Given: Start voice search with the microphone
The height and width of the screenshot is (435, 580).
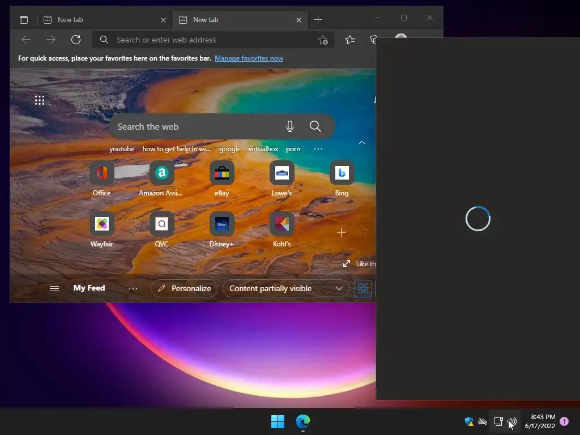Looking at the screenshot, I should point(290,126).
